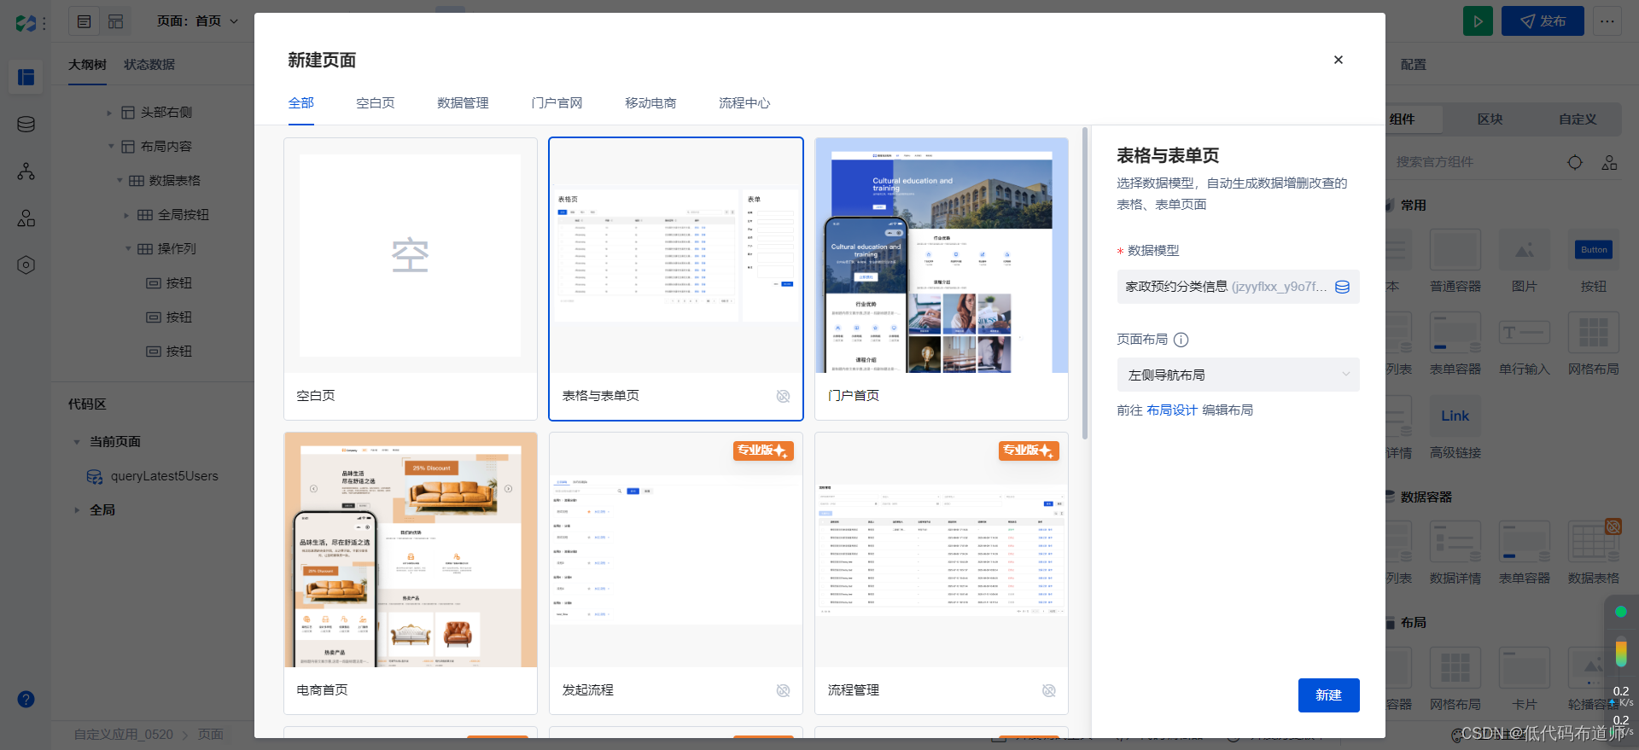Click the component tree icon beside search
This screenshot has height=750, width=1639.
(1609, 162)
